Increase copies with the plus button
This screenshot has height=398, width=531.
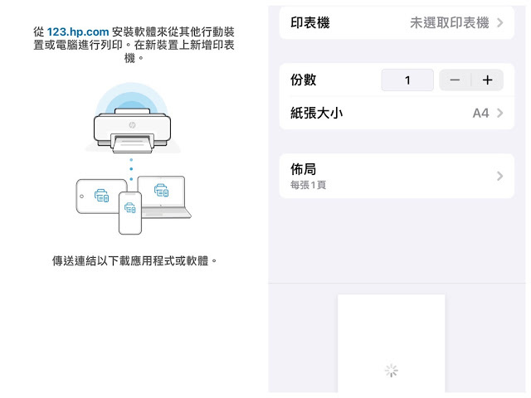click(x=487, y=80)
